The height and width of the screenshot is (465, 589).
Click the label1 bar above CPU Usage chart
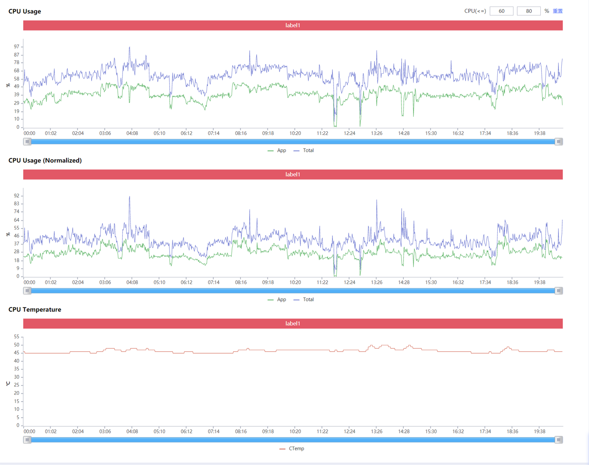[x=293, y=25]
